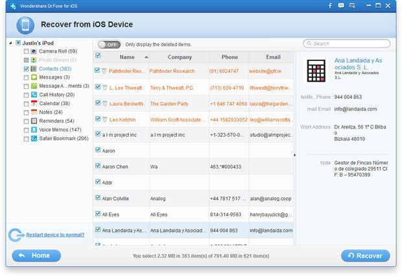Click the iOS device icon in header
Viewport: 402px width, 276px height.
pyautogui.click(x=25, y=25)
